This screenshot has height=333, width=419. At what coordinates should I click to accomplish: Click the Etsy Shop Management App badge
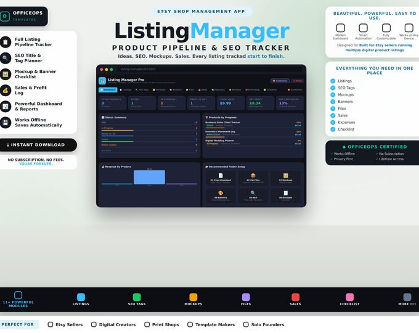click(x=201, y=12)
